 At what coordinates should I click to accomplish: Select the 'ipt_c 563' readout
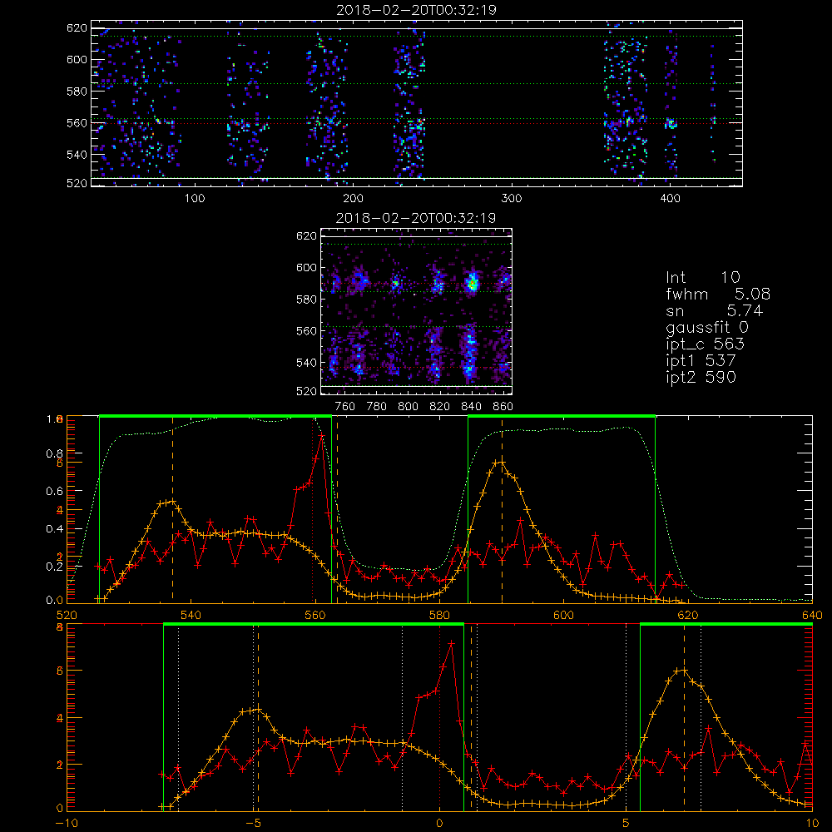706,344
